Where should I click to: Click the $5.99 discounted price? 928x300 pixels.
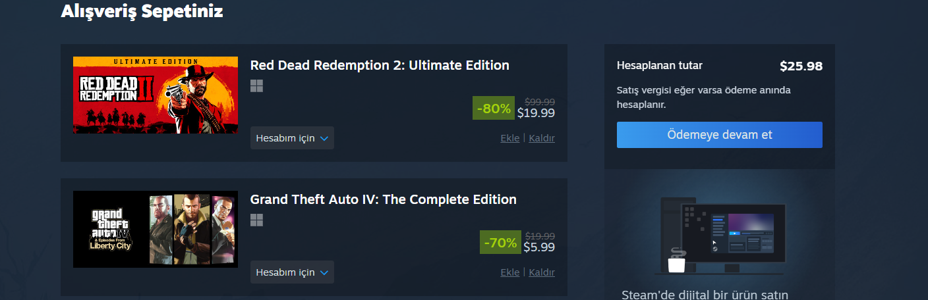point(539,247)
